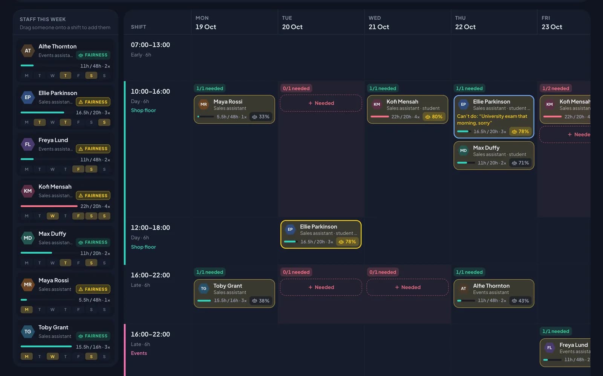Viewport: 603px width, 376px height.
Task: Select Maya Rossi's MR avatar in staff list
Action: point(28,285)
